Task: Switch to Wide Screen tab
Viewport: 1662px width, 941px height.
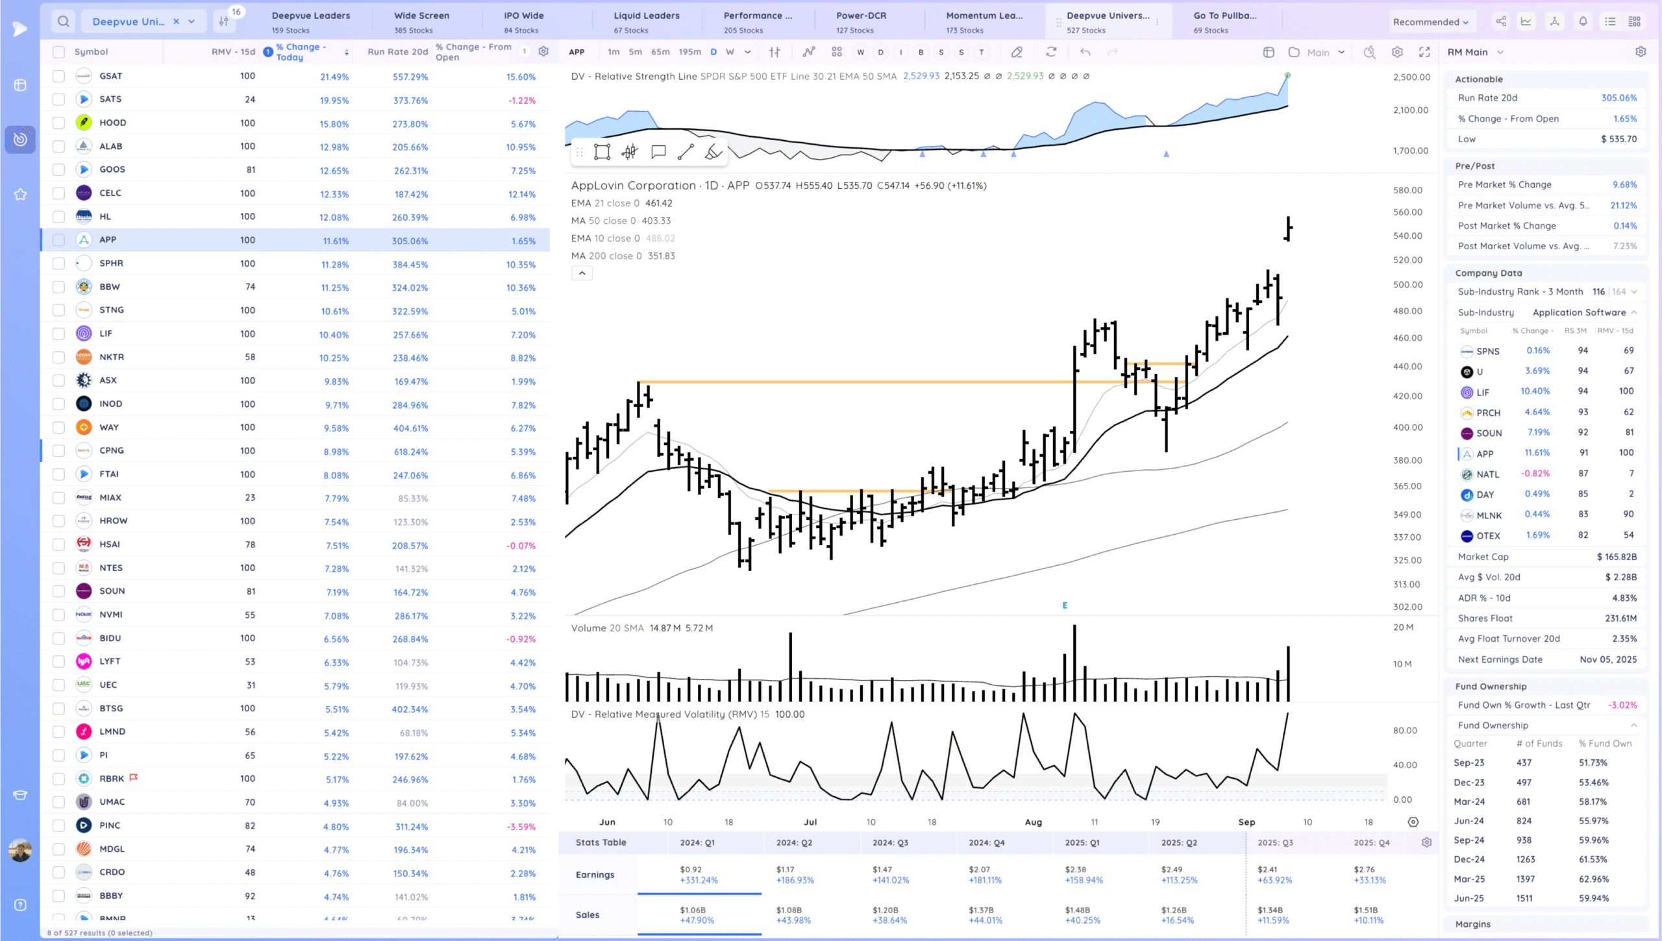Action: click(421, 22)
